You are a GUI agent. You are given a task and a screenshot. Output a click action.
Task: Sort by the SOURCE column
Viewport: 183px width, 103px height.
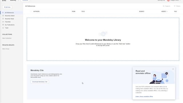tap(142, 11)
